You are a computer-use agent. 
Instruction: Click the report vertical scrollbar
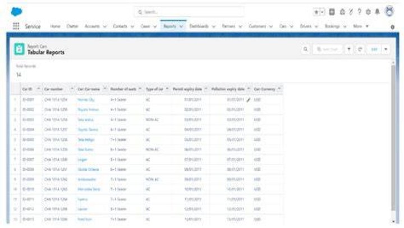click(x=393, y=138)
